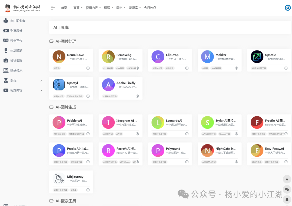The height and width of the screenshot is (206, 292).
Task: Expand the 文章 dropdown menu
Action: 78,8
